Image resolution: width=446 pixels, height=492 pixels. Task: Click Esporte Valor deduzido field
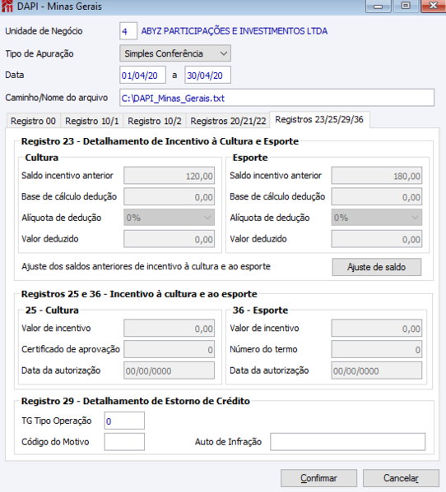tap(377, 239)
